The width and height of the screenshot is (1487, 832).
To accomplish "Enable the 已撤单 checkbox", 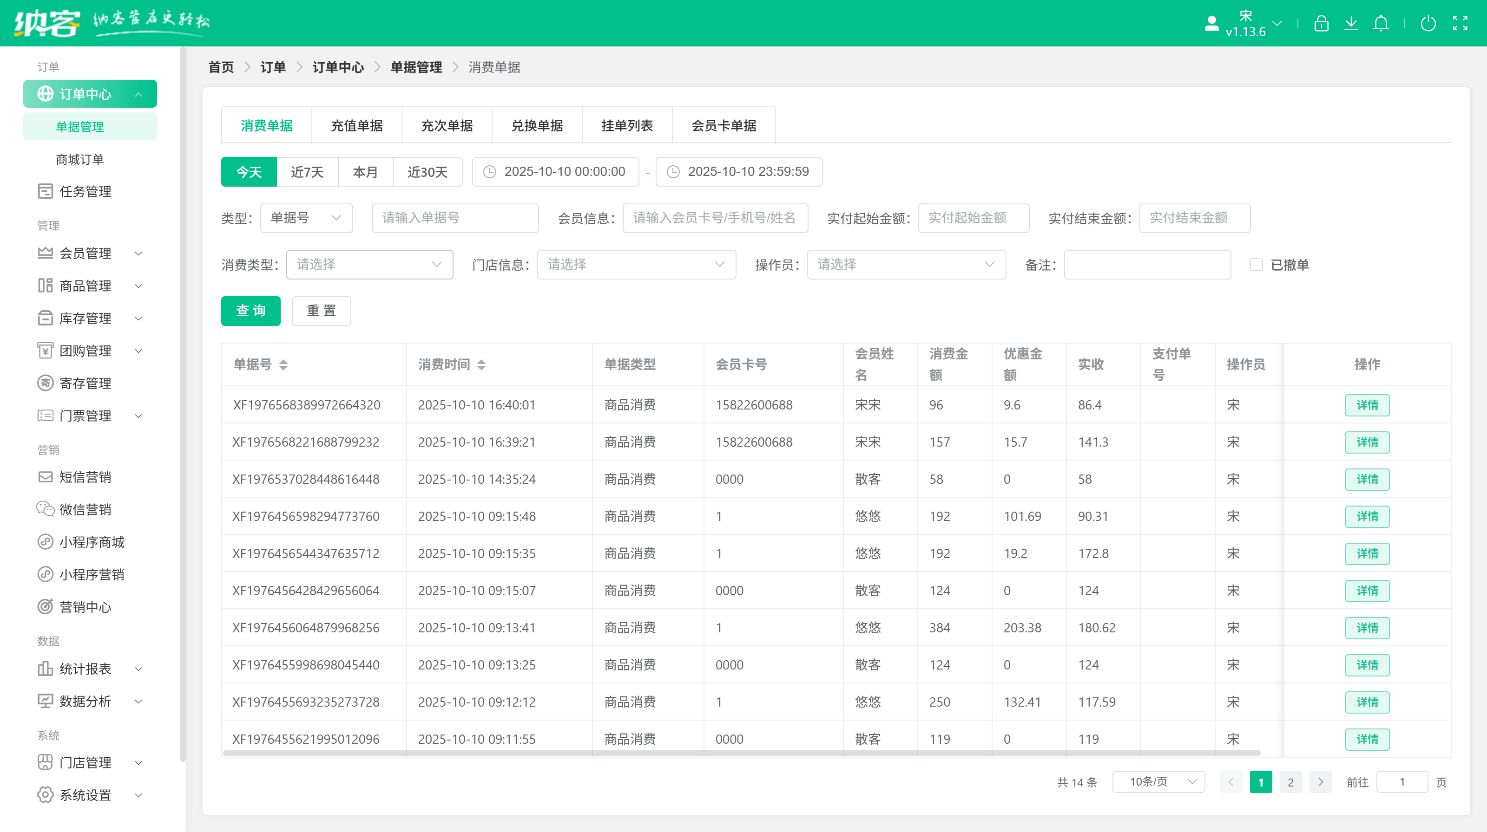I will (x=1256, y=264).
